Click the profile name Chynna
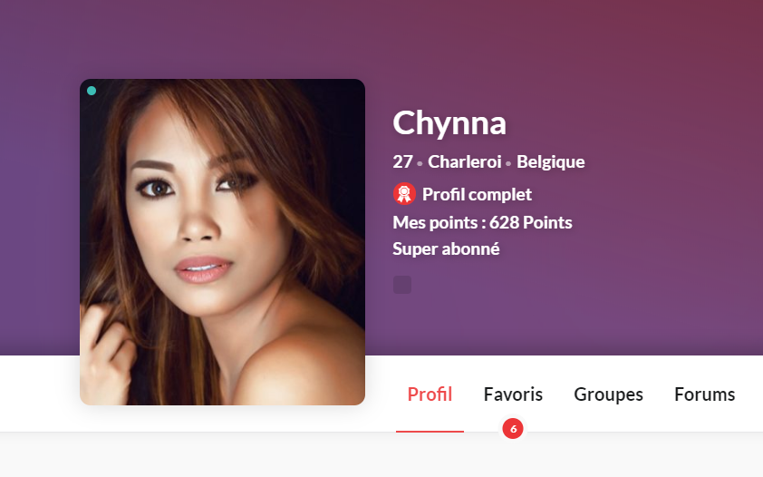The height and width of the screenshot is (477, 763). point(449,123)
